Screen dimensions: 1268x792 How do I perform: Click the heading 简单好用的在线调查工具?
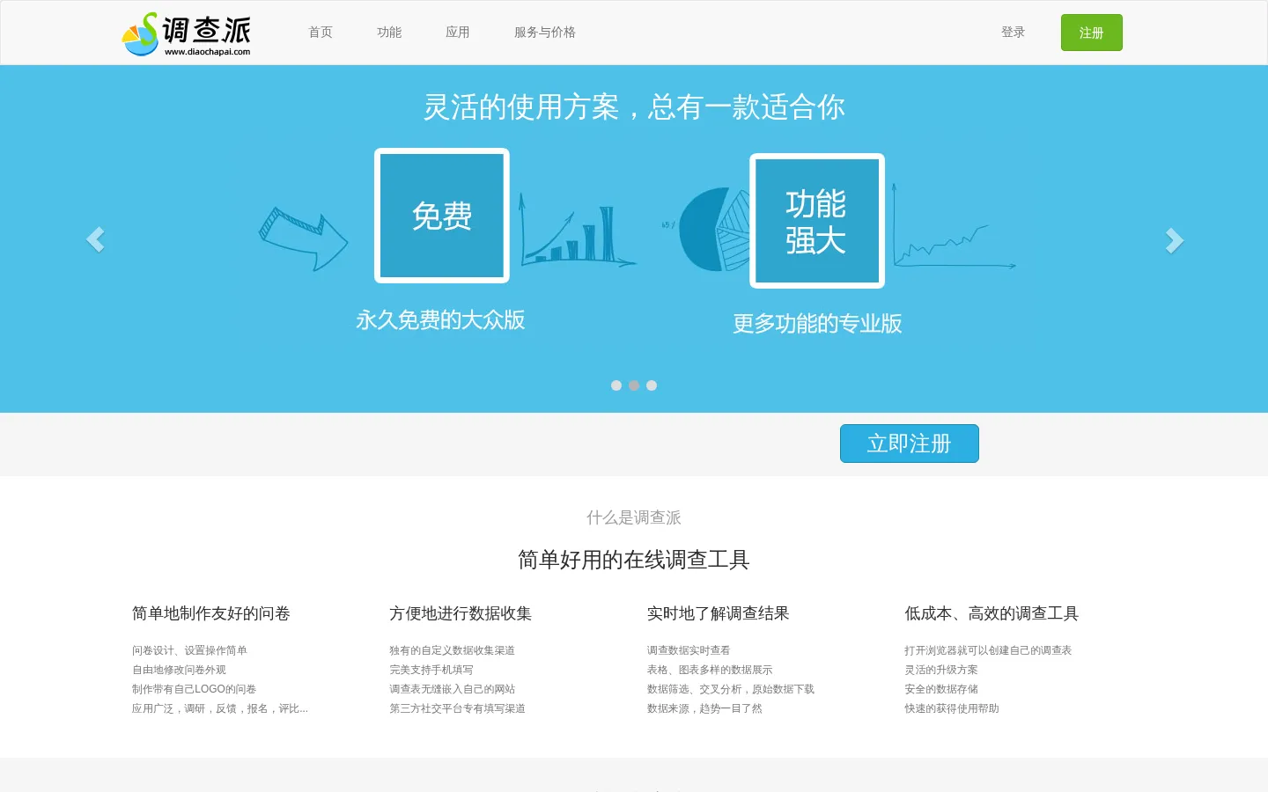(634, 560)
